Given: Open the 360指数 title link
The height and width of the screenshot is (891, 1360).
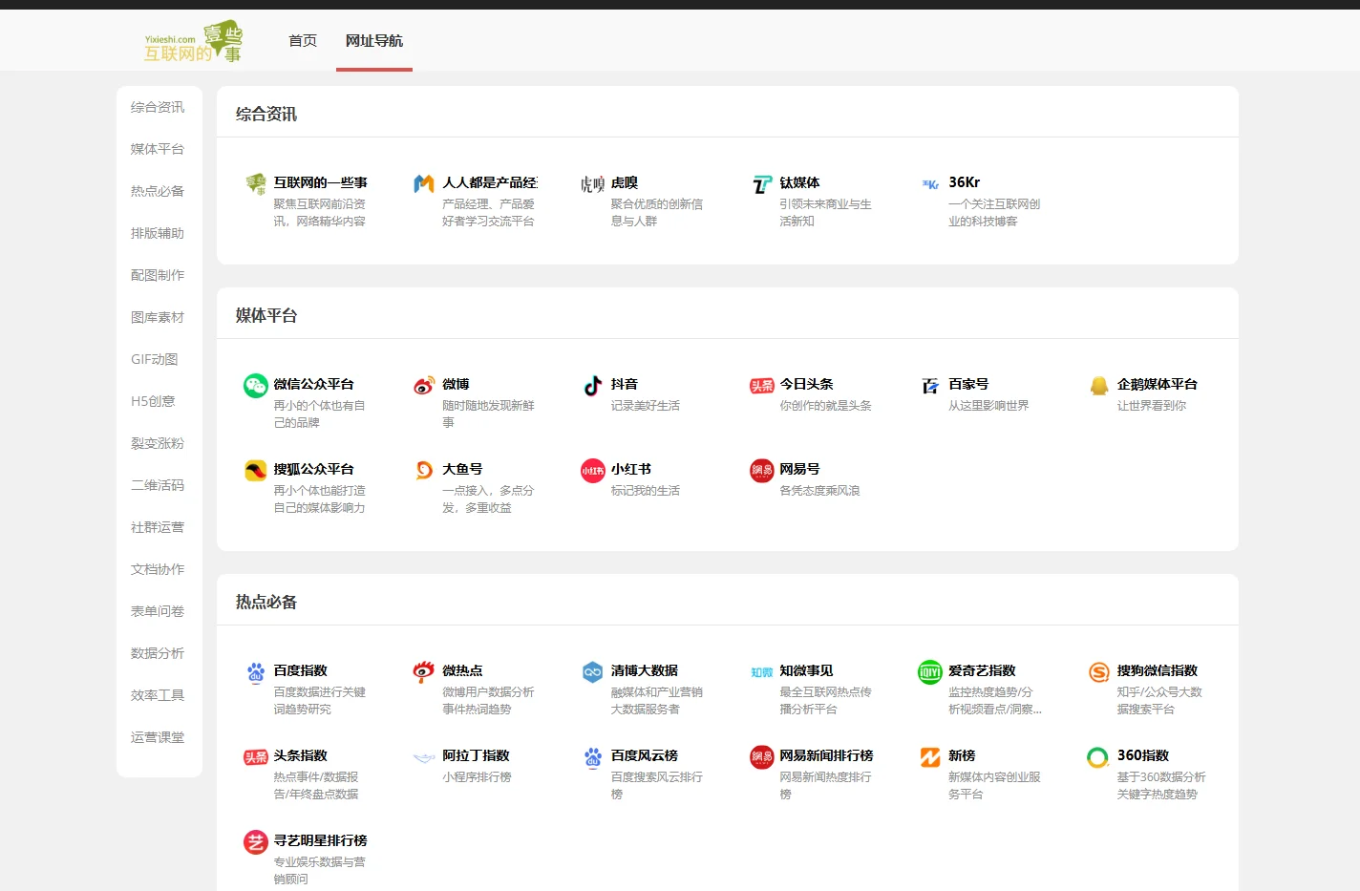Looking at the screenshot, I should click(1143, 755).
